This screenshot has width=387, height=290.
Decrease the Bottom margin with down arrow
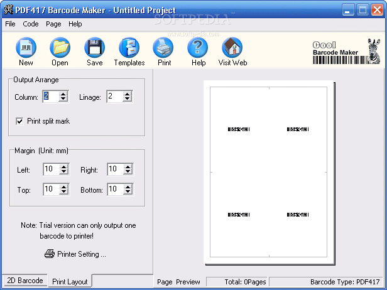128,192
